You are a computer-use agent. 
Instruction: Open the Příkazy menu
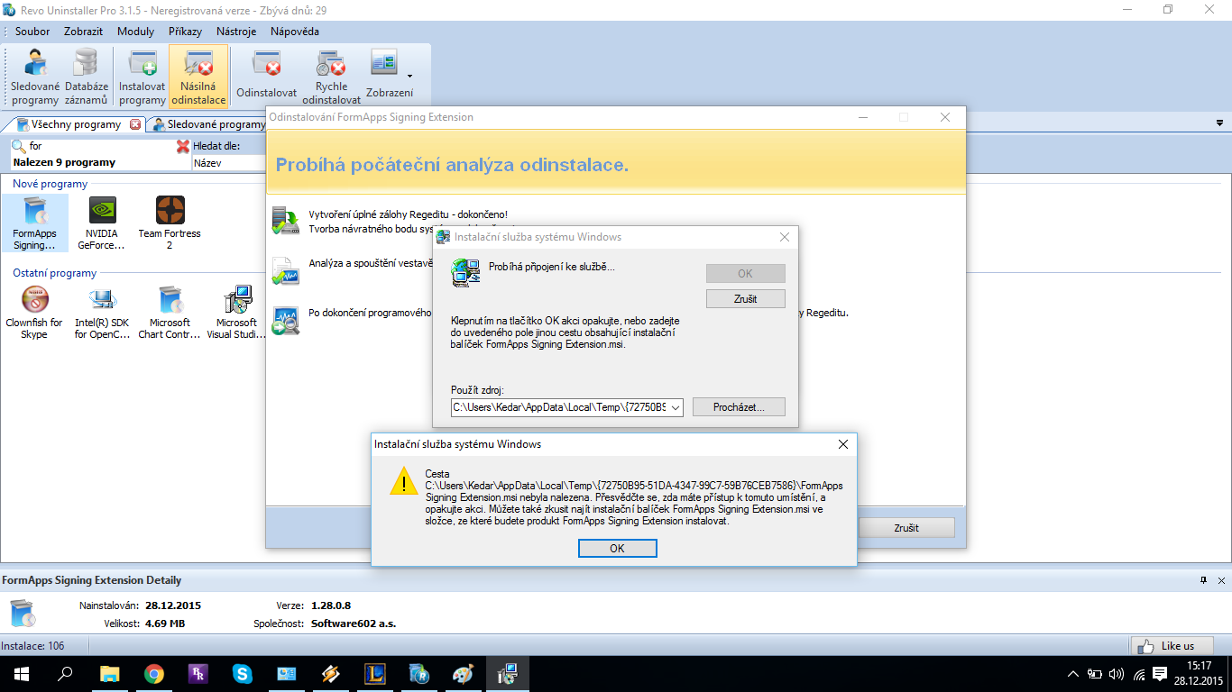tap(185, 31)
